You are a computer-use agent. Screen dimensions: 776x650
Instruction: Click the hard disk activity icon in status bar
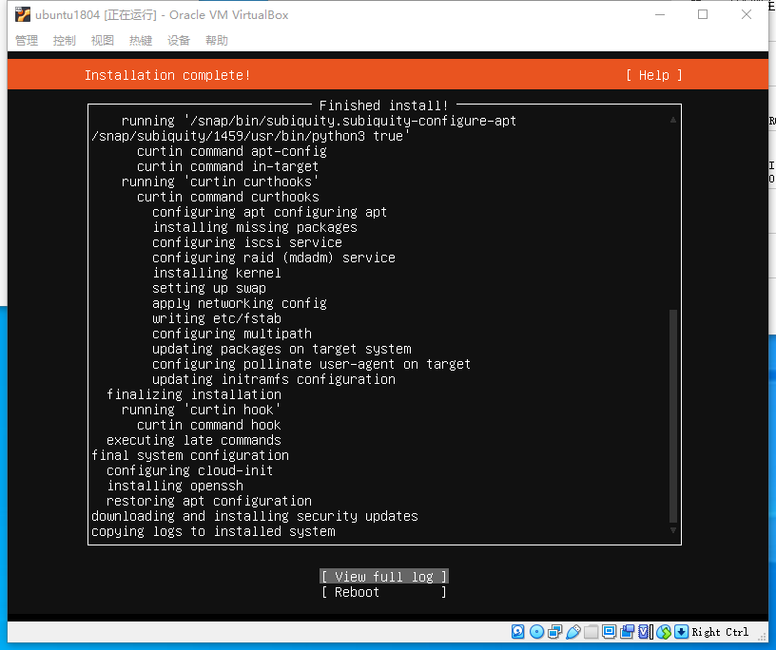coord(516,631)
